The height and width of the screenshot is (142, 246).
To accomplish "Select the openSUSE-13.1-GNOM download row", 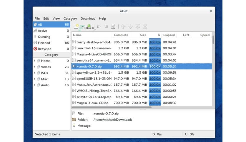I will 142,79.
